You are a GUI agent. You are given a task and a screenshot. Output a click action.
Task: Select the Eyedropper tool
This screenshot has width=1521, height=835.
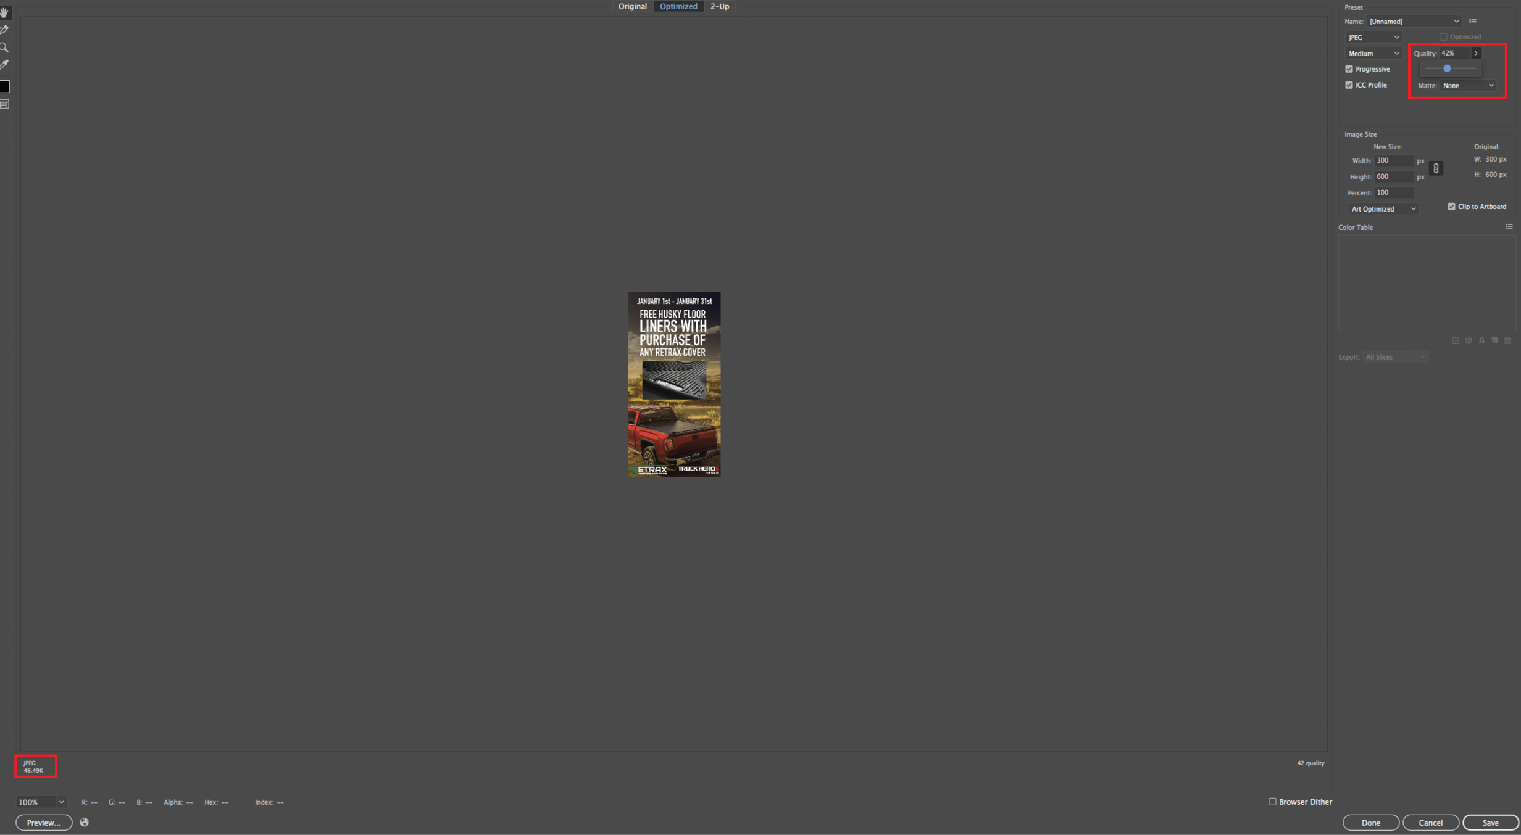[5, 65]
